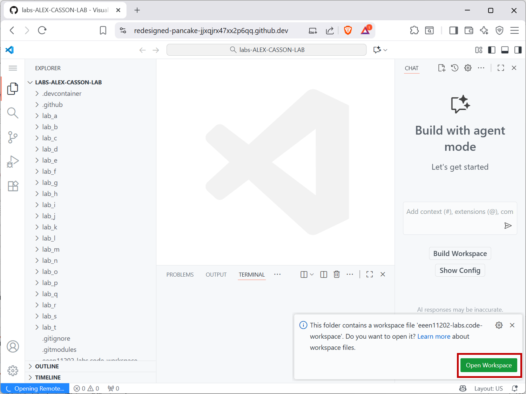Open the Search view in activity bar
The width and height of the screenshot is (526, 394).
13,113
